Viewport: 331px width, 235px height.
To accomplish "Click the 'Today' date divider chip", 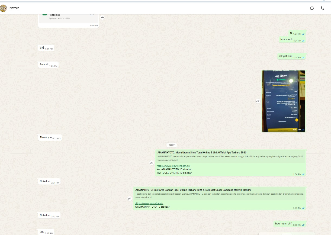I will coord(172,145).
